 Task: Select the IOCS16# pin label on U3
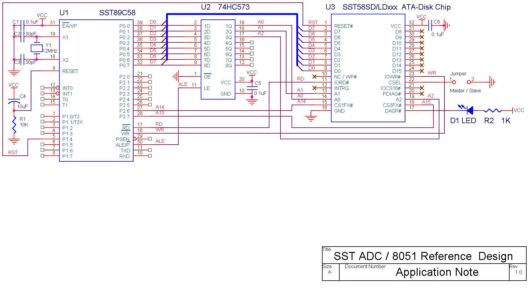coord(391,88)
